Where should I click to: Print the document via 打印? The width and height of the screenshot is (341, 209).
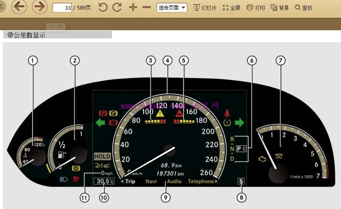point(256,8)
